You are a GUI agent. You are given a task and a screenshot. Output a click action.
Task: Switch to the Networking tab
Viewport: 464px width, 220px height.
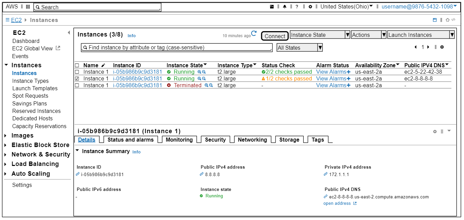(x=252, y=140)
